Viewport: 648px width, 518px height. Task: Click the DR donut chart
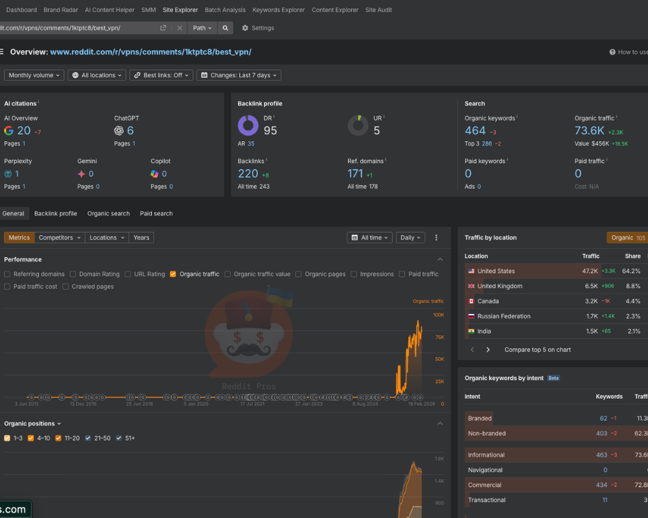coord(248,125)
